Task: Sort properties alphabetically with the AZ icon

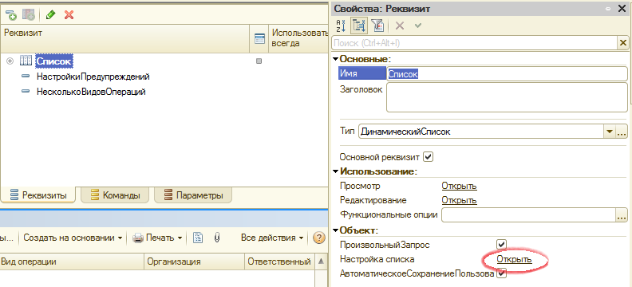Action: click(341, 26)
